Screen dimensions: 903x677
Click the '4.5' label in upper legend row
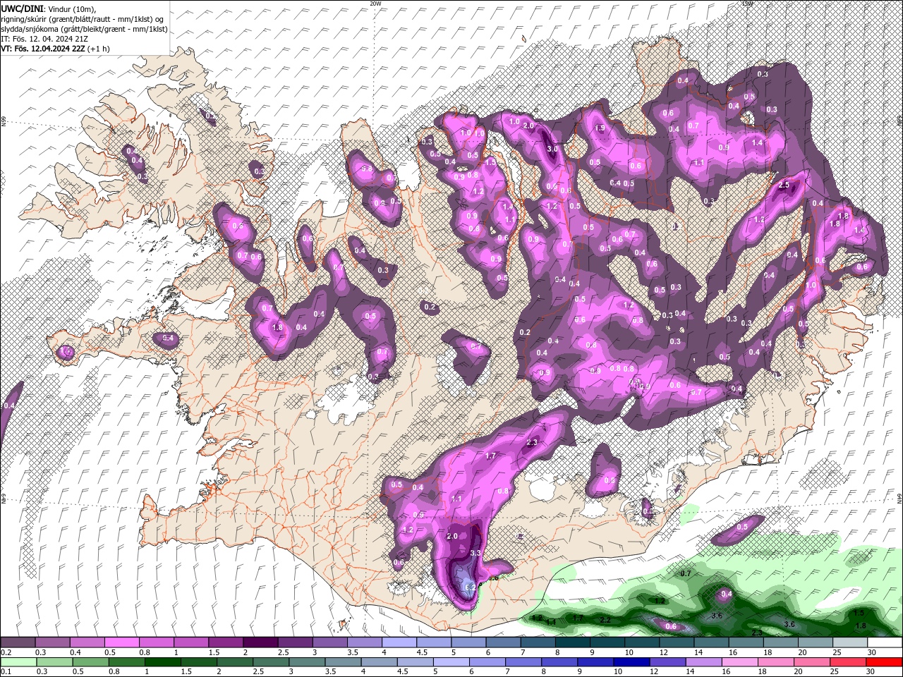pos(422,652)
